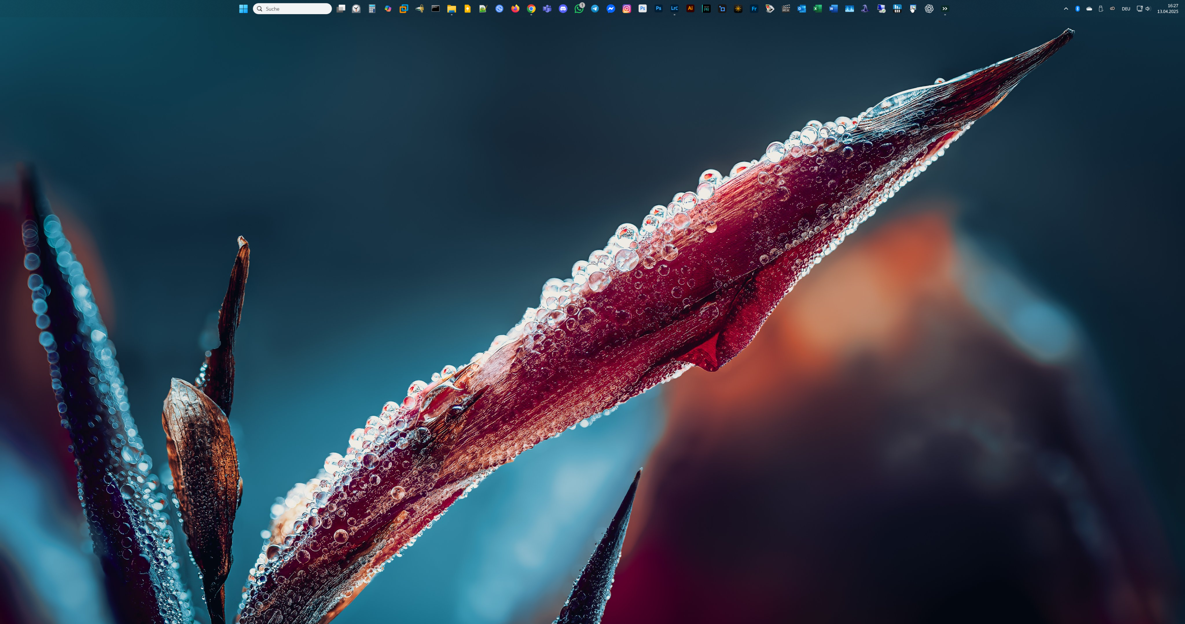Expand the taskbar overflow chevron
1185x624 pixels.
pyautogui.click(x=944, y=8)
